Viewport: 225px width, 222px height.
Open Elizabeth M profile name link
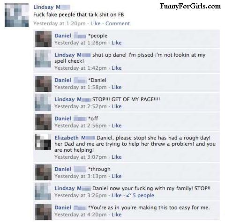75,138
